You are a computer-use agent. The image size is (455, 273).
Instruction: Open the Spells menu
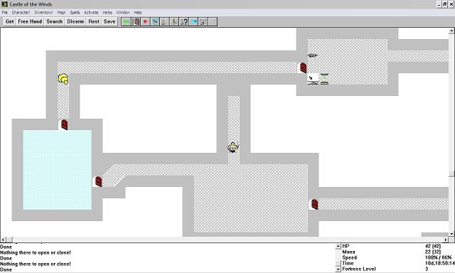(x=75, y=13)
